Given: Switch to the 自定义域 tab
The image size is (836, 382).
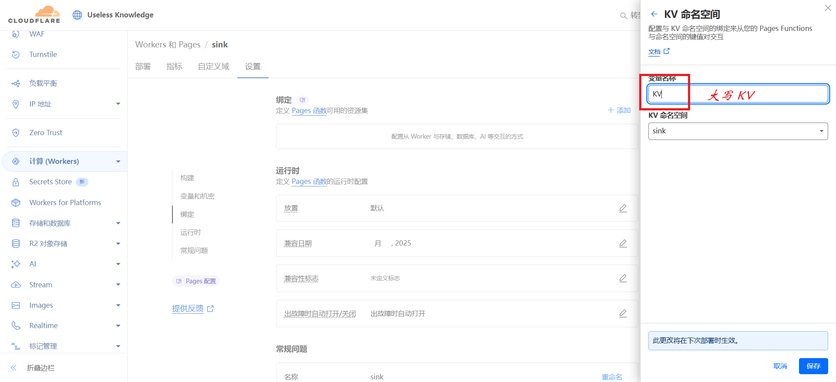Looking at the screenshot, I should [x=213, y=66].
